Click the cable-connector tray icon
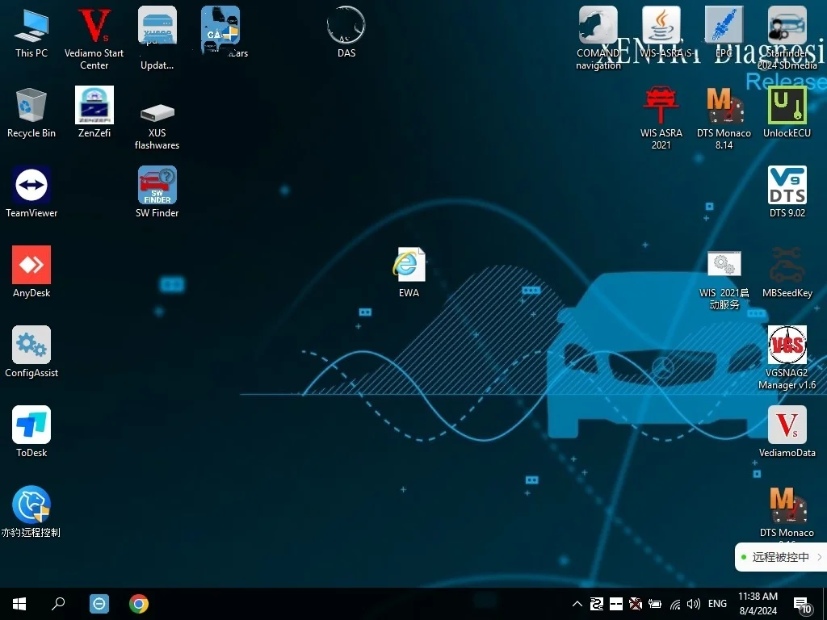 click(x=597, y=604)
